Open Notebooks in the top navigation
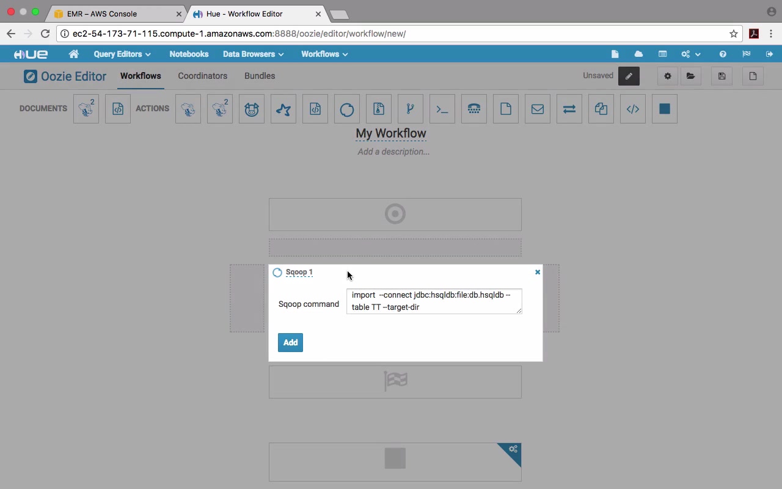Screen dimensions: 782x489 189,54
